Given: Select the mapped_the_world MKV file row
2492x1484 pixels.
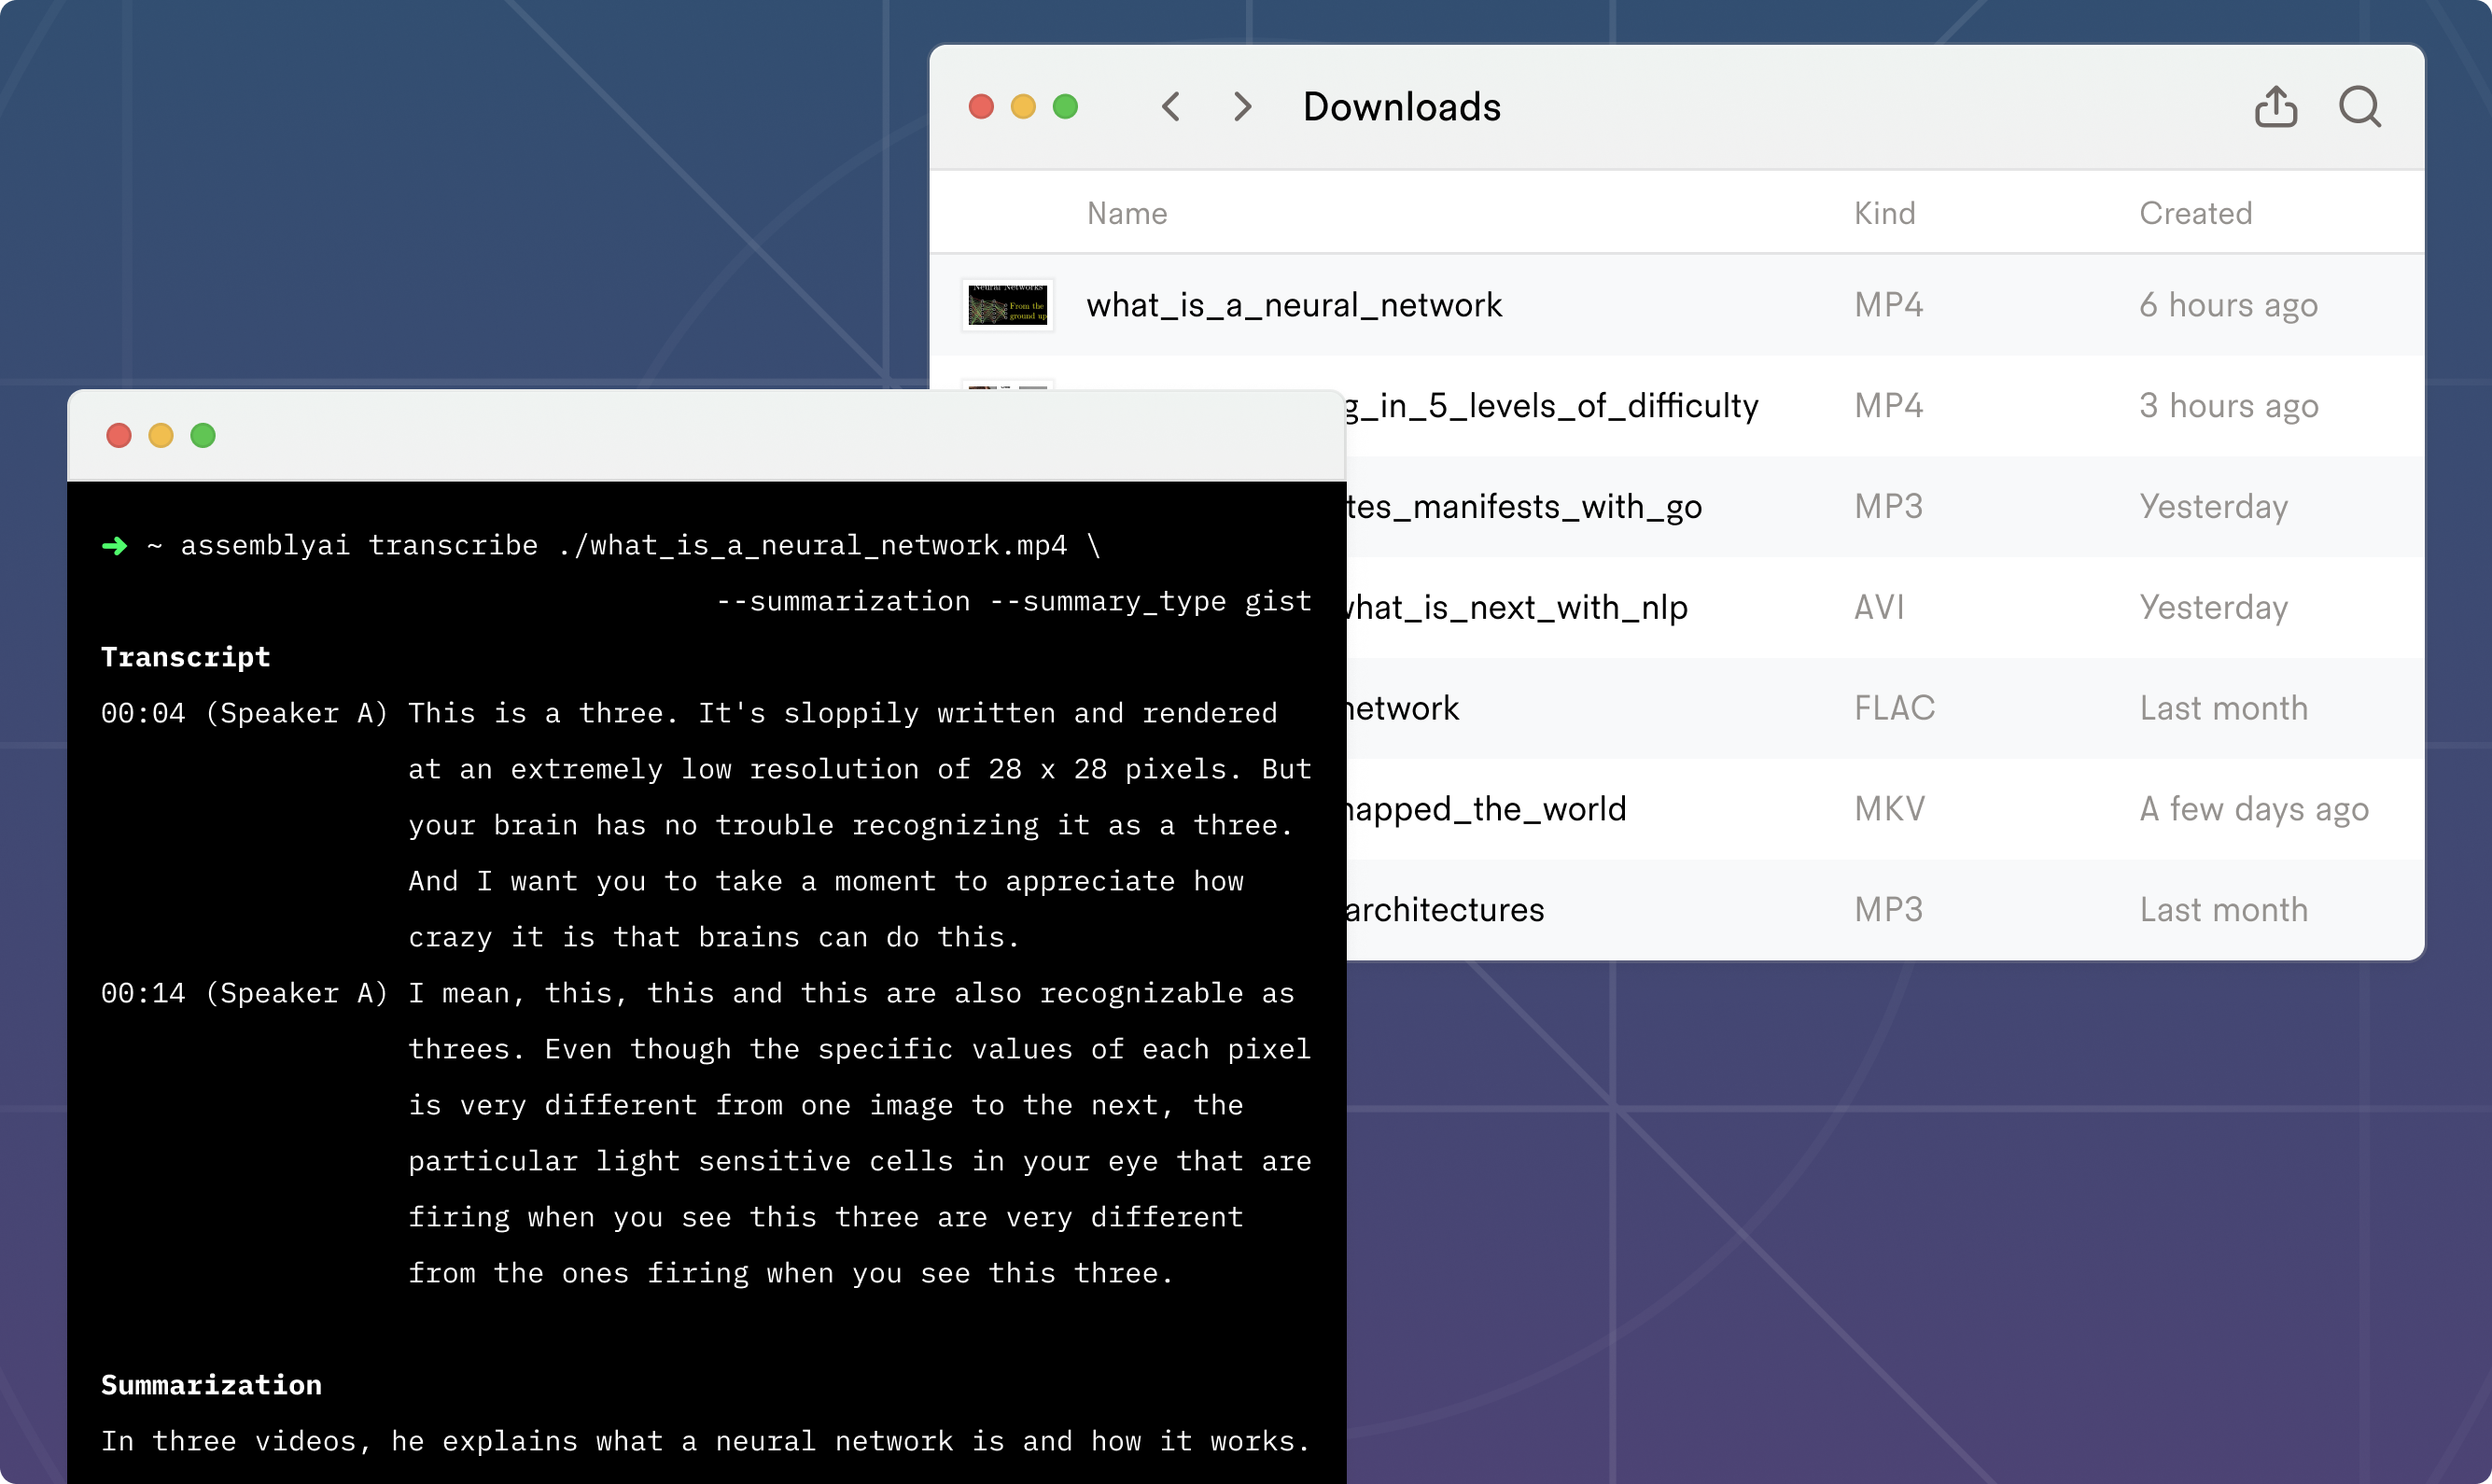Looking at the screenshot, I should 1485,809.
